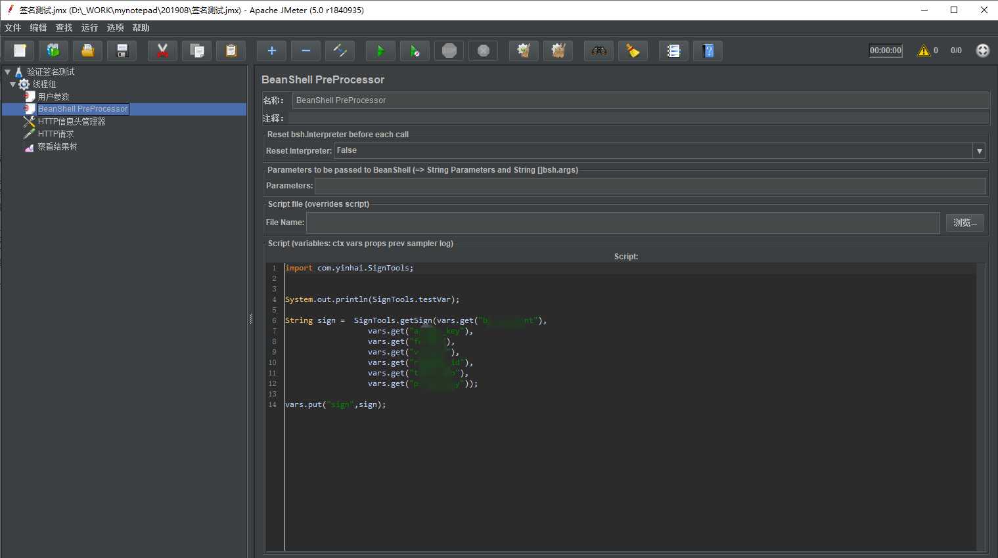Click the Copy icon in toolbar
The image size is (998, 558).
coord(196,51)
